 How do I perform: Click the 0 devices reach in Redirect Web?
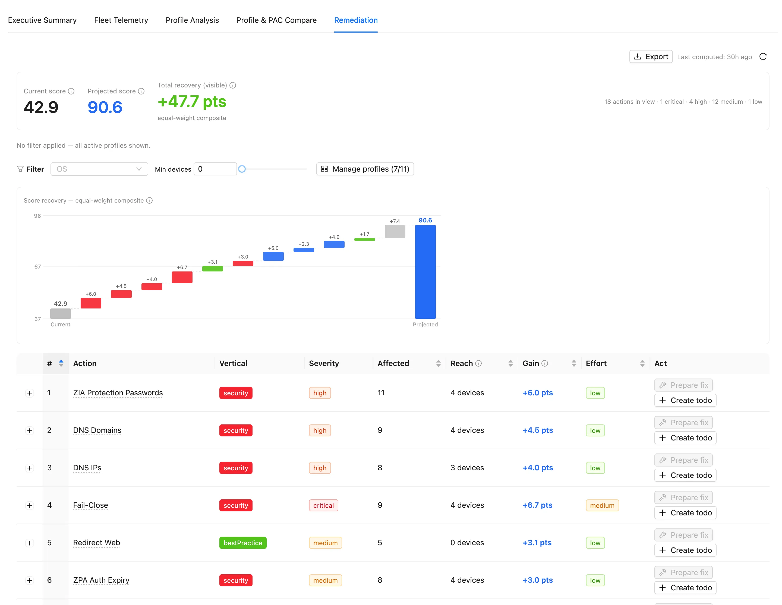(x=467, y=543)
